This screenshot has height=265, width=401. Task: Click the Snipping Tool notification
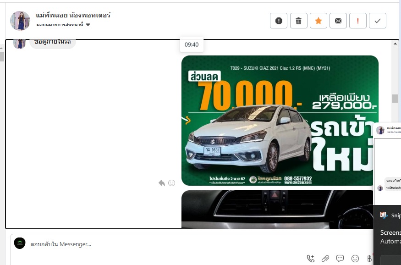pyautogui.click(x=390, y=215)
